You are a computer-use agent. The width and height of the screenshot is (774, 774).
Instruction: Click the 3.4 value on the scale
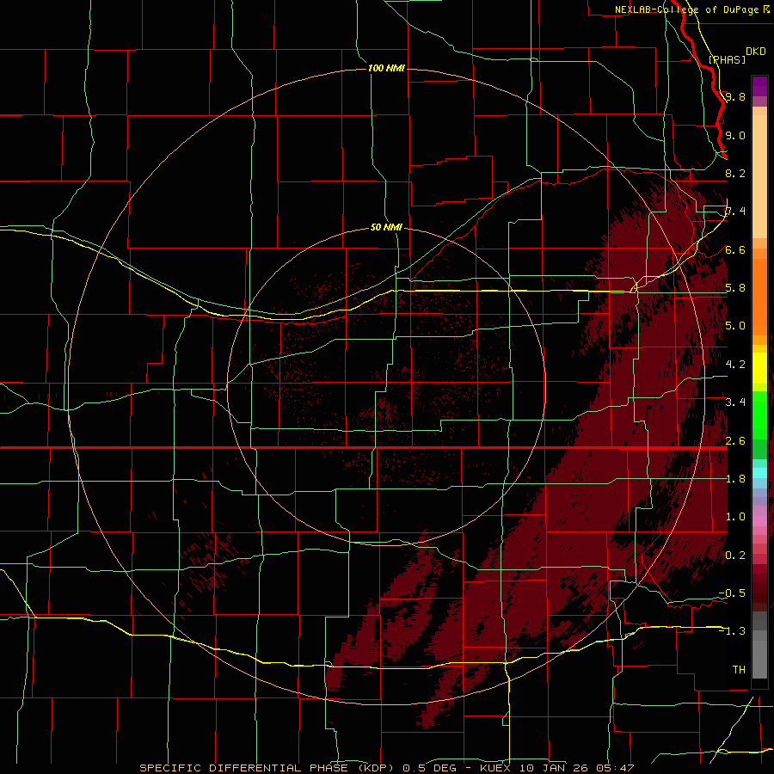click(x=735, y=402)
